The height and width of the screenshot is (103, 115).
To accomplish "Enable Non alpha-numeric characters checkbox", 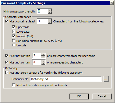I will point(14,41).
